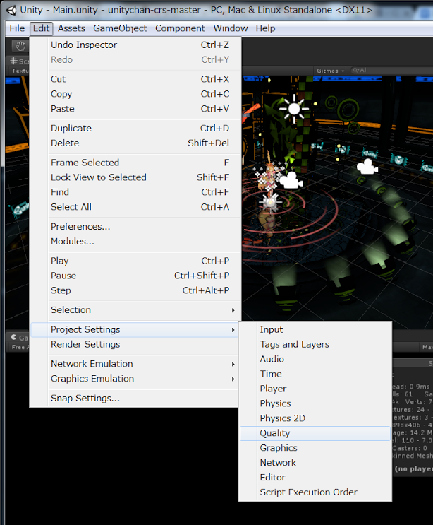Open Snap Settings... menu entry
This screenshot has width=433, height=525.
coord(134,399)
